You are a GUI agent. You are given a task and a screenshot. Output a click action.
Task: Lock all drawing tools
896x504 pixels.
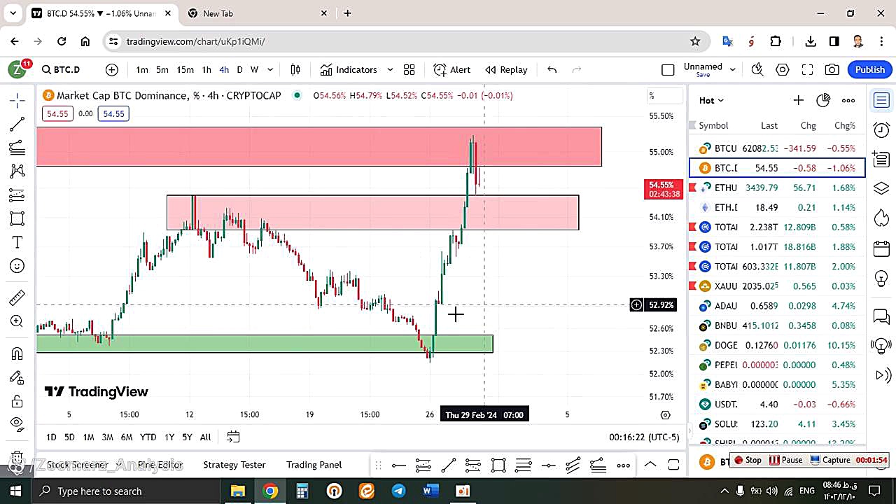tap(17, 401)
